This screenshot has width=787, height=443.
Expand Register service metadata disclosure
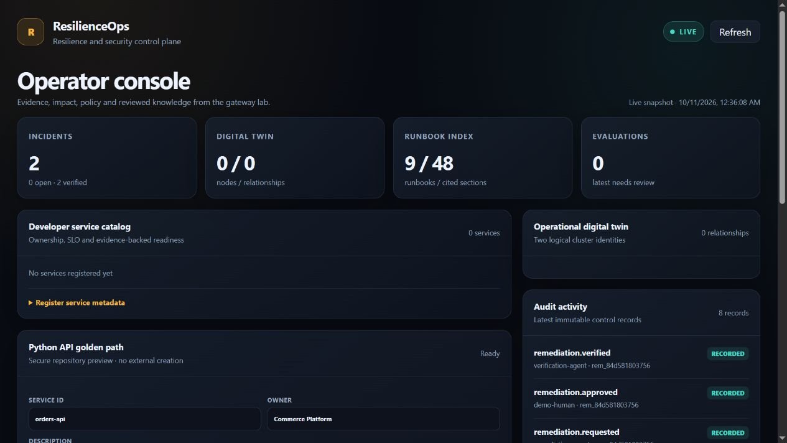click(x=77, y=303)
